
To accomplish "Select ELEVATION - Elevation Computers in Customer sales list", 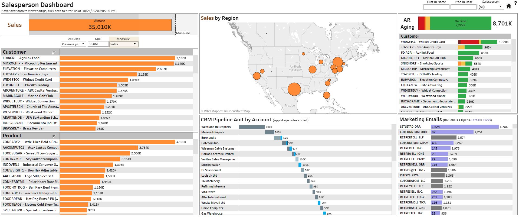I will click(97, 69).
